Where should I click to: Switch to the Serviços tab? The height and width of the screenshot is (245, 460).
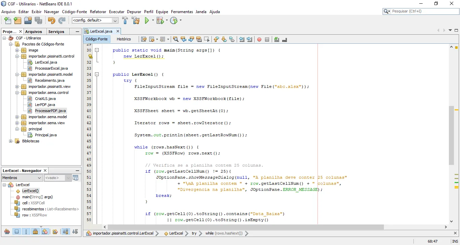(x=56, y=32)
